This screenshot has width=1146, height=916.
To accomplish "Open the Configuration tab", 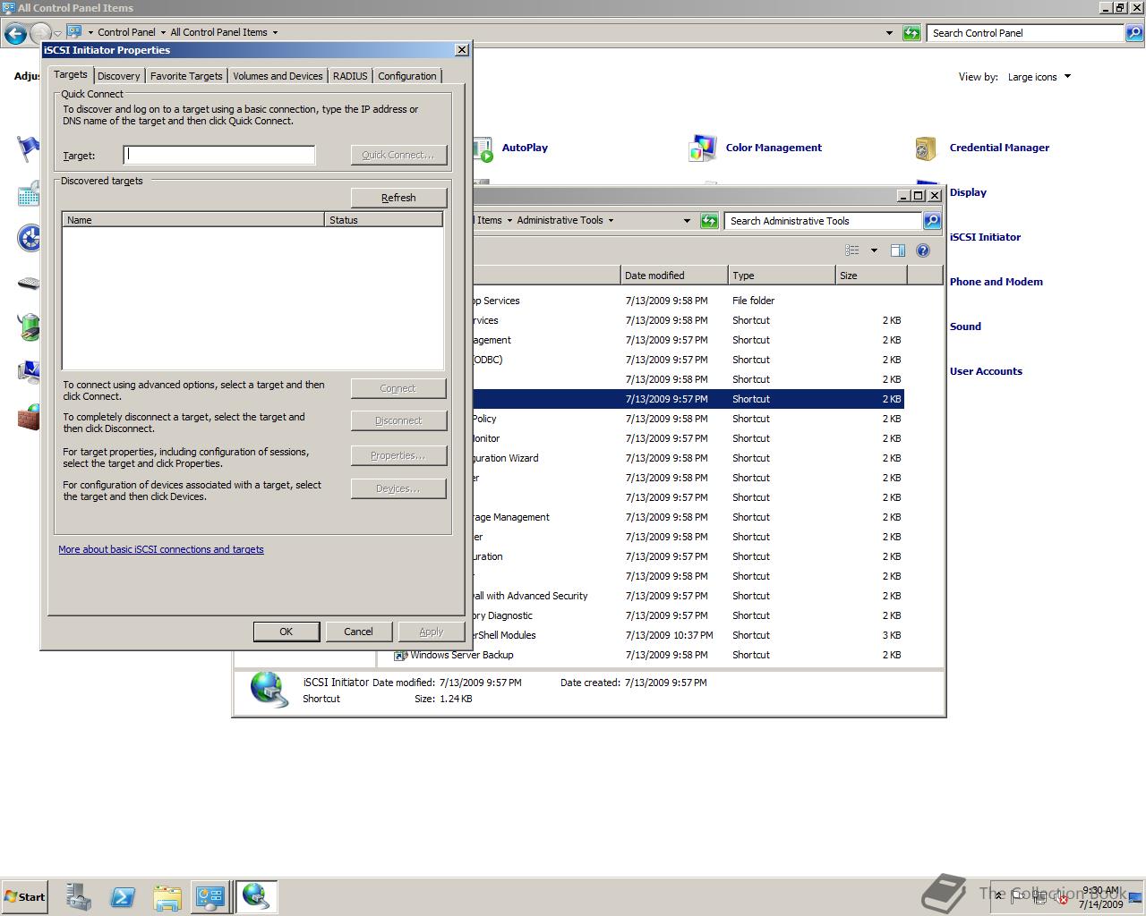I will click(x=406, y=76).
